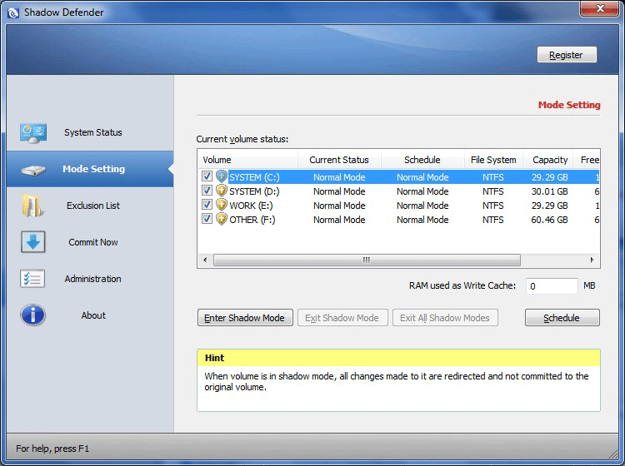Screen dimensions: 625x466
Task: Click shield icon of SYSTEM (D:) volume
Action: (222, 191)
